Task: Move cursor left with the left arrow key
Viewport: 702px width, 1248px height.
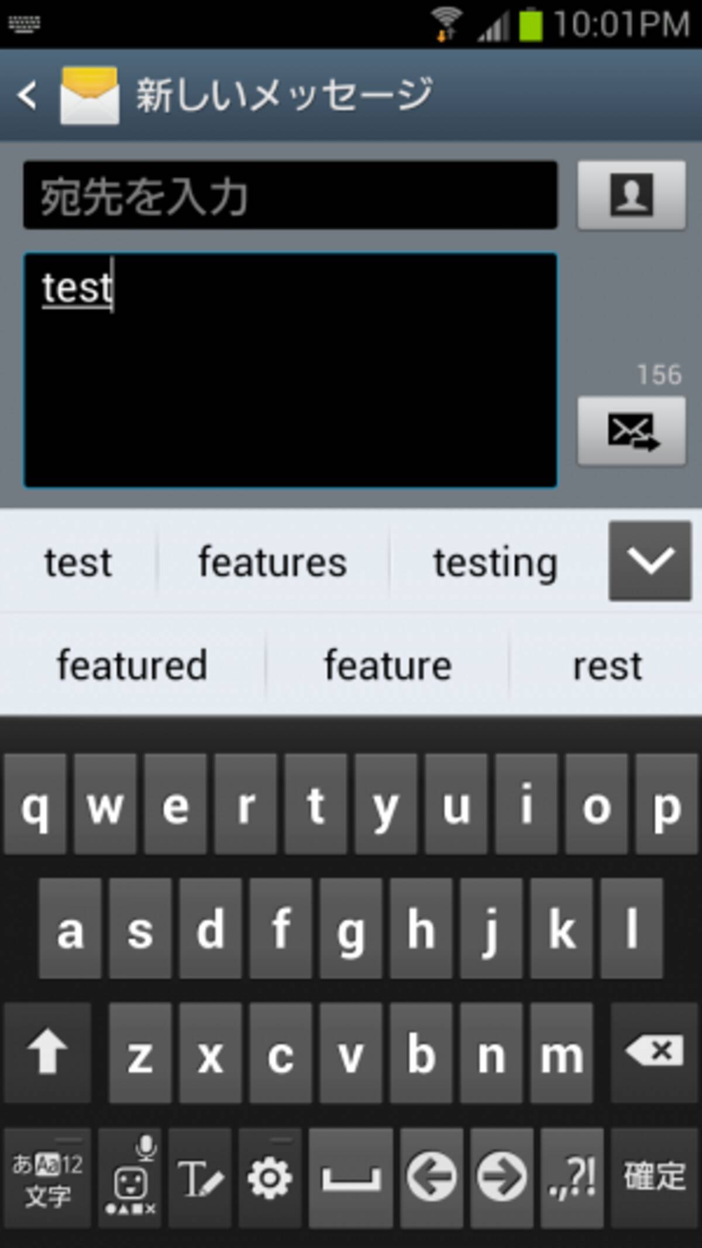Action: [431, 1177]
